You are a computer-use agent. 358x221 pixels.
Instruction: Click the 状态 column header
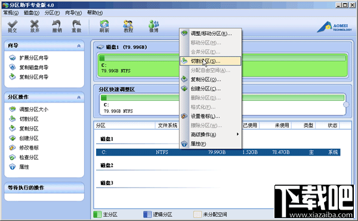coord(328,125)
